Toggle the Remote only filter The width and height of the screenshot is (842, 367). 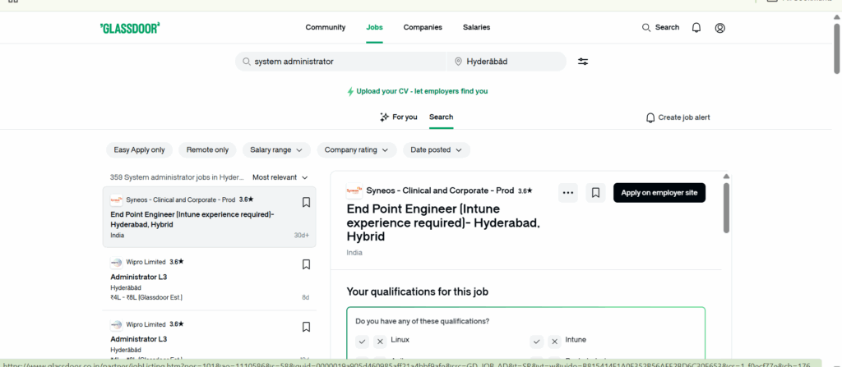tap(207, 150)
